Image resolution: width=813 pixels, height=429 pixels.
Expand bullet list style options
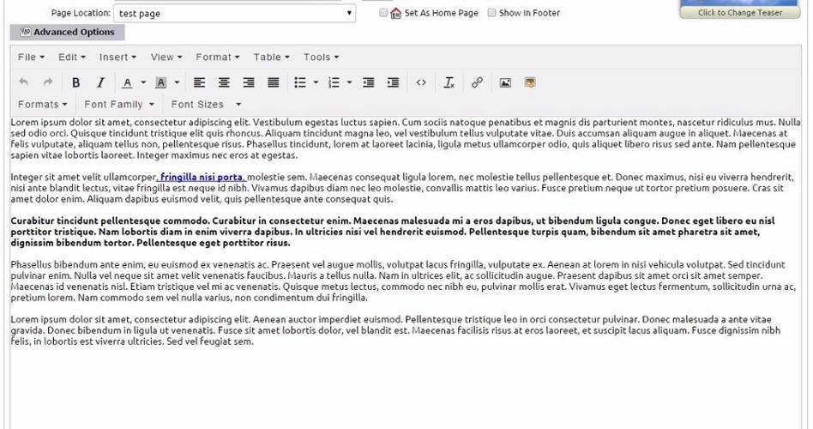[316, 82]
